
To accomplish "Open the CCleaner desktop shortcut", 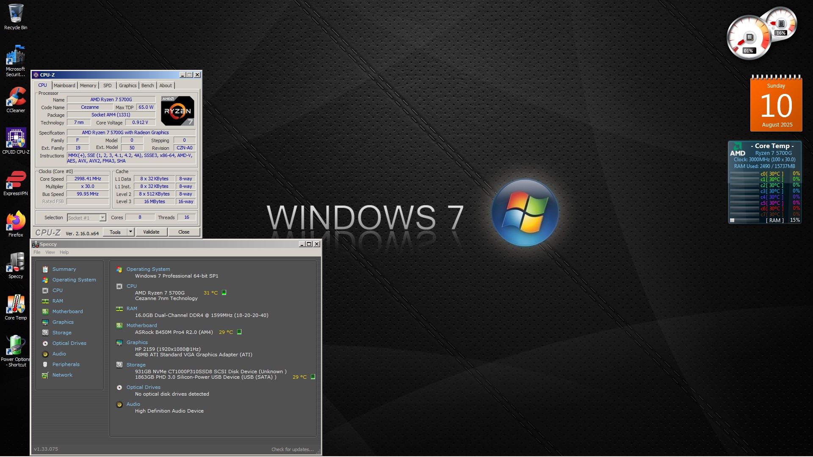I will click(16, 98).
